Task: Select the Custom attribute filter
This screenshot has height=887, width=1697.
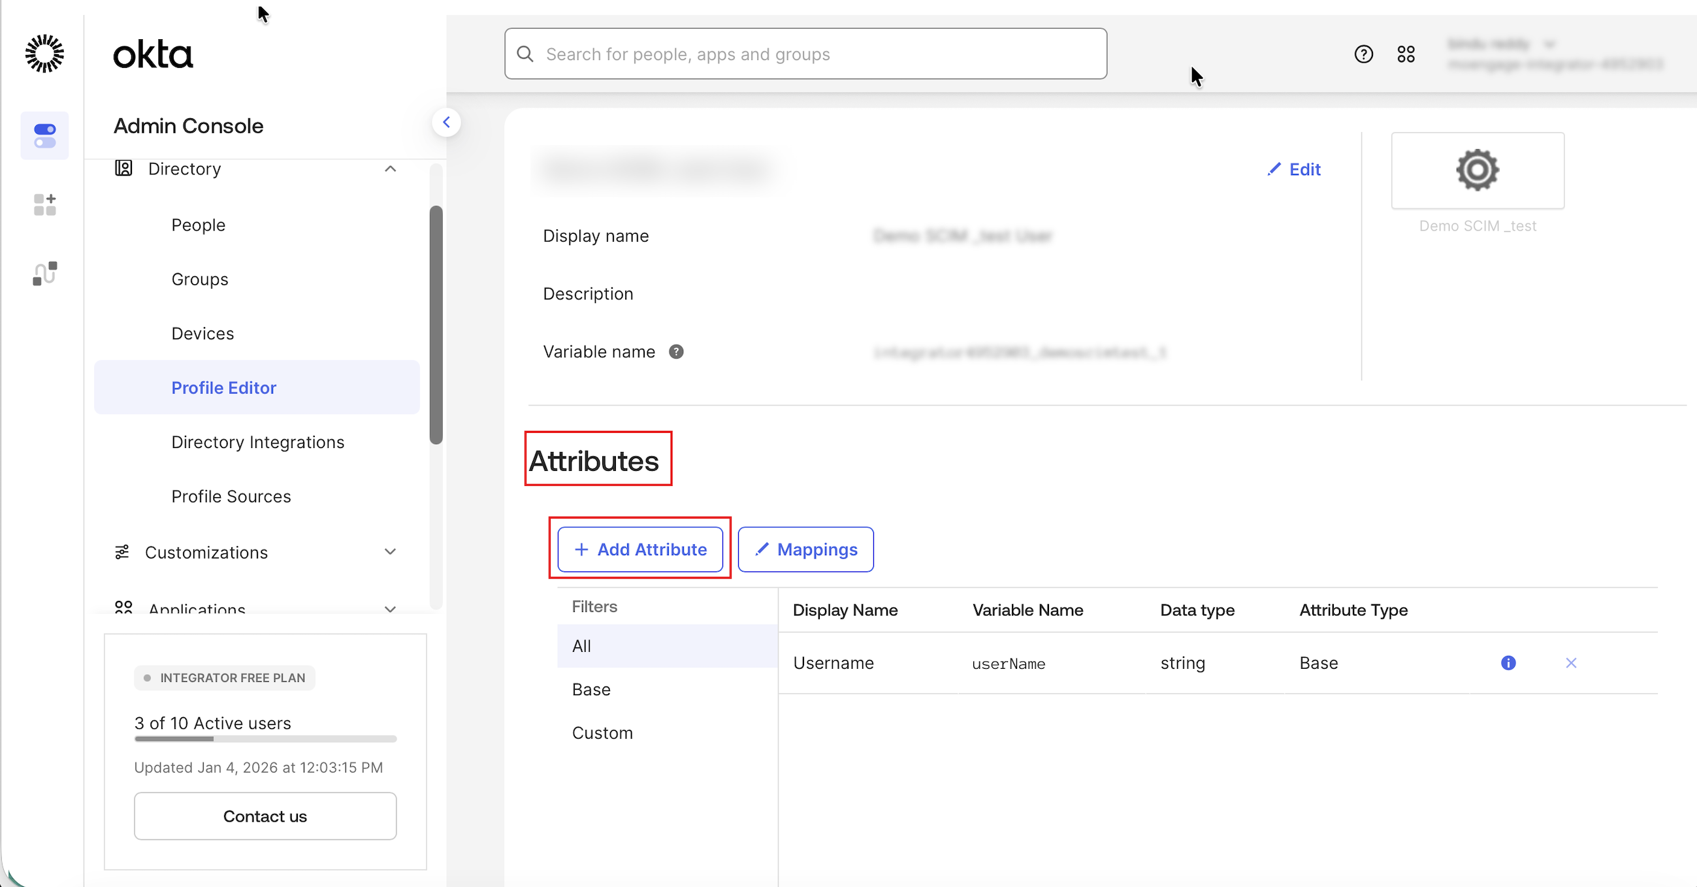Action: pos(602,733)
